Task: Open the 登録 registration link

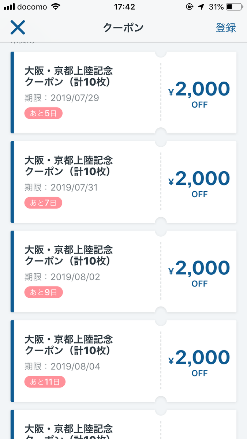Action: (x=226, y=28)
